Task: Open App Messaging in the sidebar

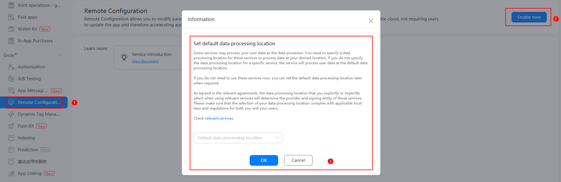Action: pos(32,91)
